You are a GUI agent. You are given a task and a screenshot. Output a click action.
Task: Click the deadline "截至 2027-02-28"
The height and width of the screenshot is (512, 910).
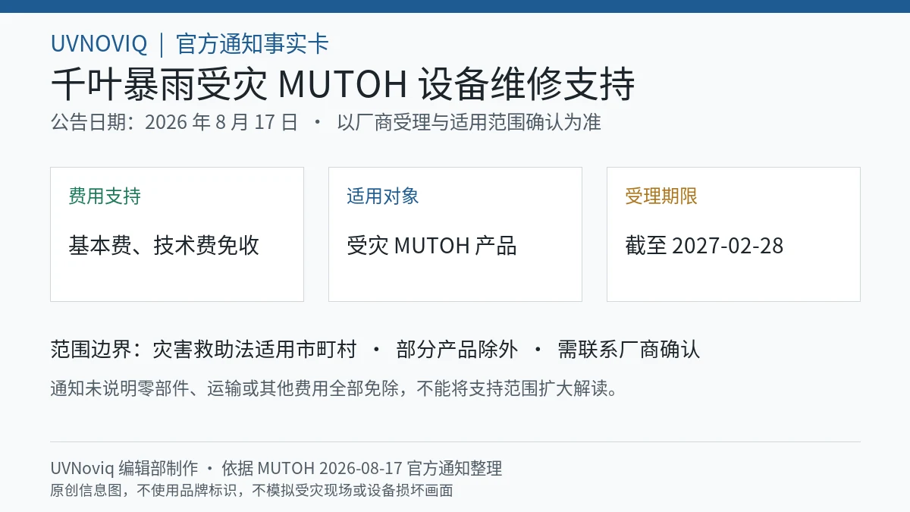pos(704,245)
